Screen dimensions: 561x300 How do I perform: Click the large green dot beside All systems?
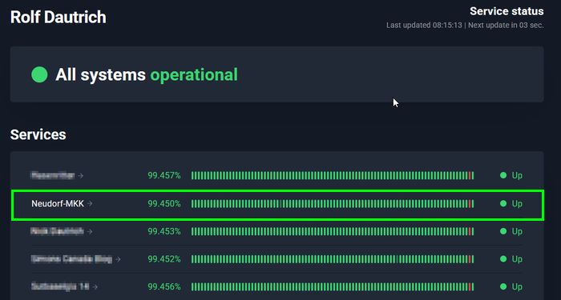click(39, 74)
